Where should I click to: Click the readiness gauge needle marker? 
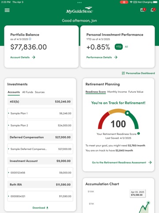tap(128, 113)
